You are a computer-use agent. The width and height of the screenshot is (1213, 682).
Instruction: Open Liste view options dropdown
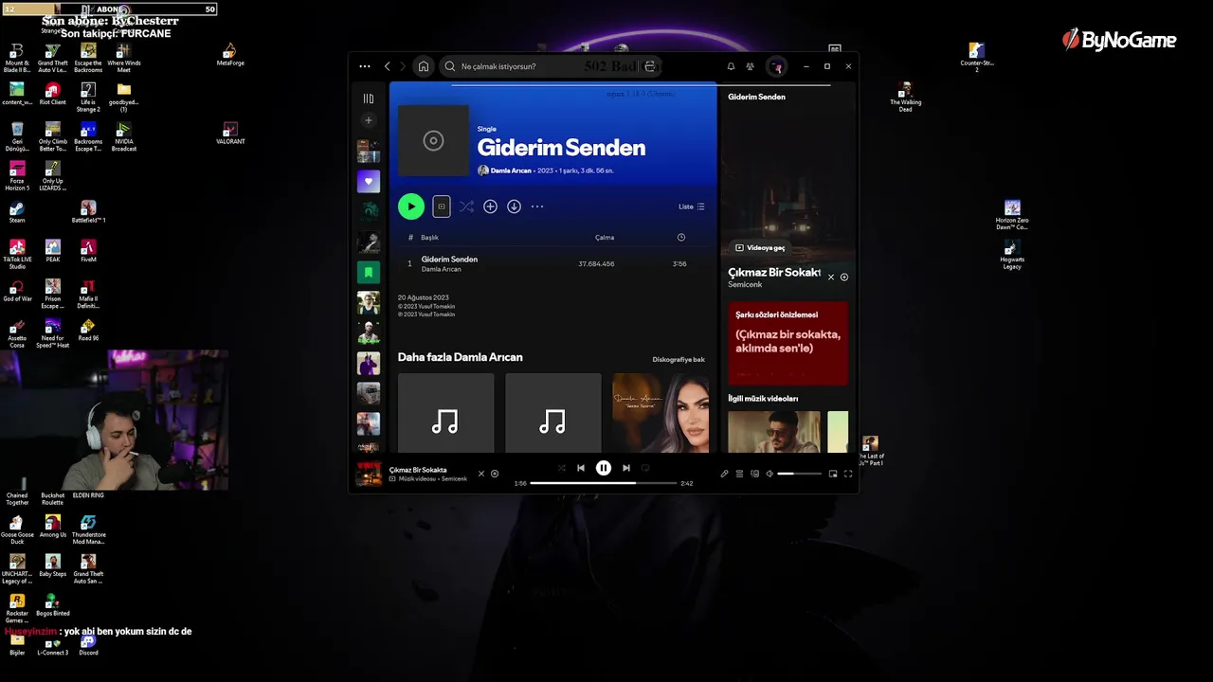coord(692,206)
